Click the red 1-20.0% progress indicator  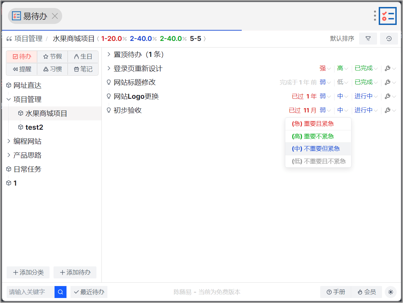click(112, 39)
